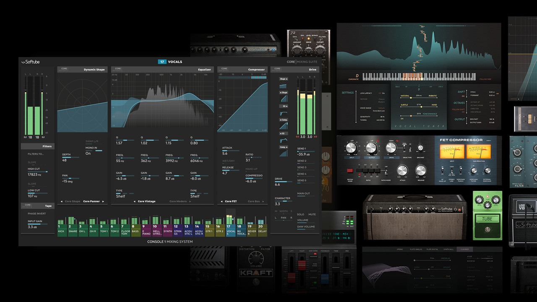
Task: Adjust the CHARACTER slider in Drive section
Action: click(284, 201)
